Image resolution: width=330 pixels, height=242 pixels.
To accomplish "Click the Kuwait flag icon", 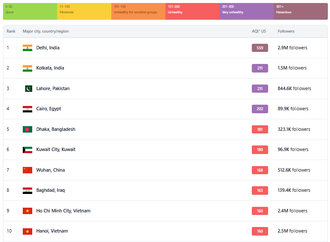I will coord(27,150).
